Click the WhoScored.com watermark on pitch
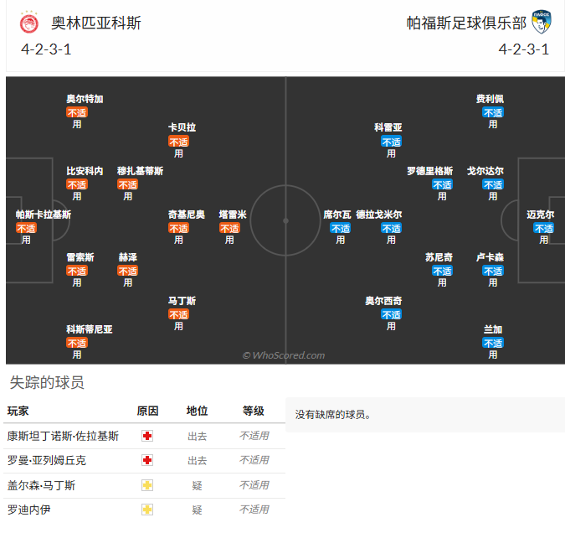Image resolution: width=565 pixels, height=533 pixels. (284, 355)
